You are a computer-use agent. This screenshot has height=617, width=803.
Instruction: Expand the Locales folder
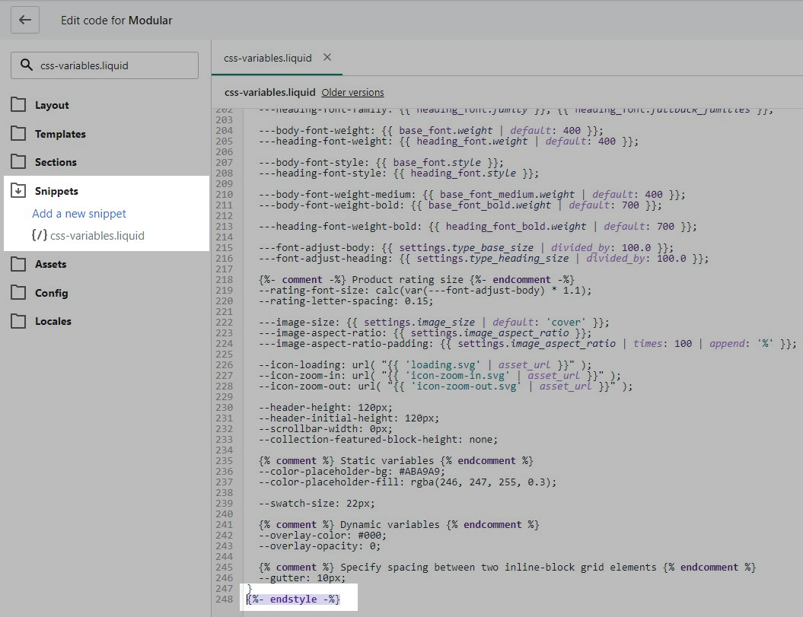pos(53,322)
